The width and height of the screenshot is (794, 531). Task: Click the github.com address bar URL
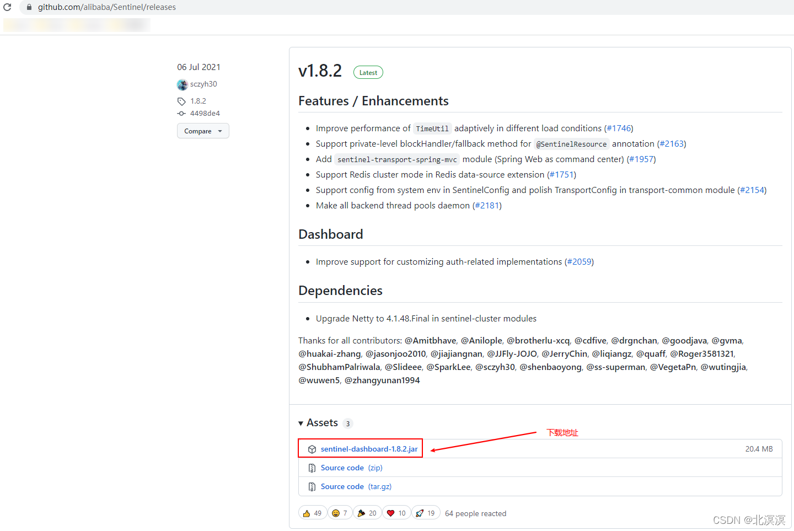point(107,7)
